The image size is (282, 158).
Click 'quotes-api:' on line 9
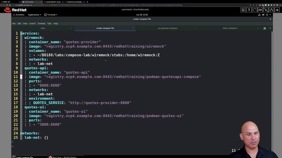36,68
